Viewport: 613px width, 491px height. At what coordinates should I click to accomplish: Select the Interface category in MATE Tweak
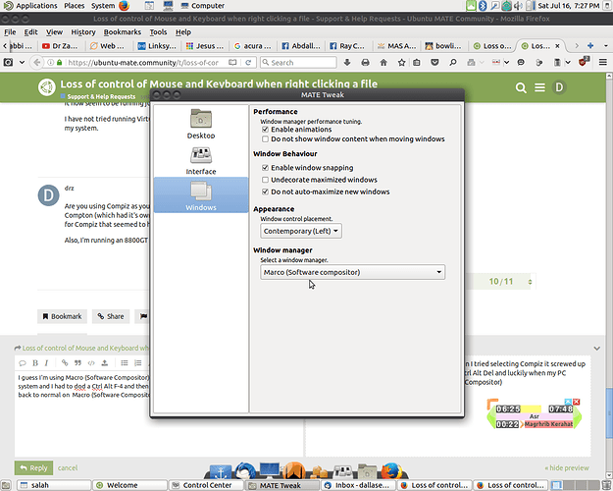coord(201,160)
